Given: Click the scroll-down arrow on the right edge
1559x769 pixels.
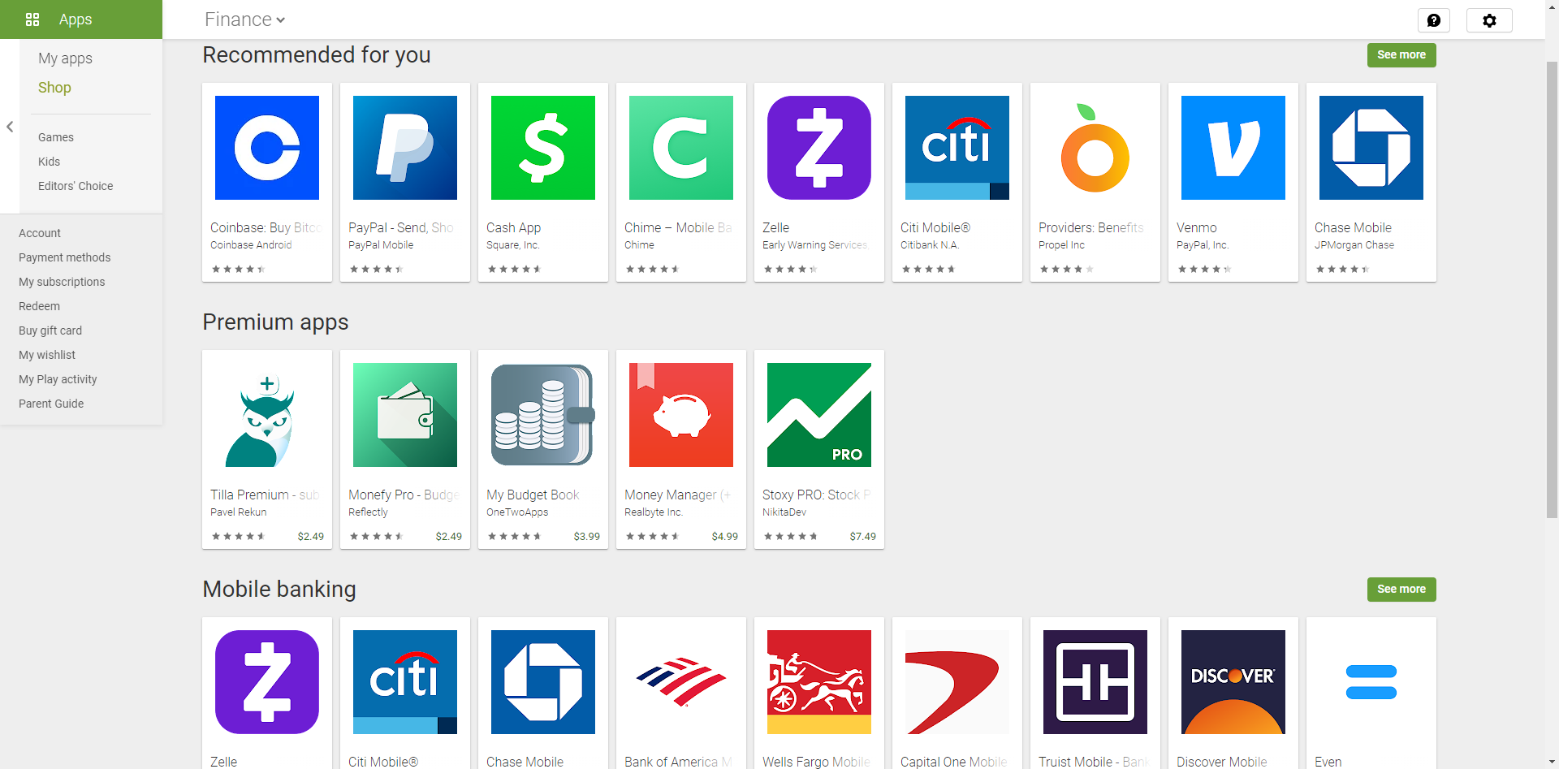Looking at the screenshot, I should [x=1552, y=760].
